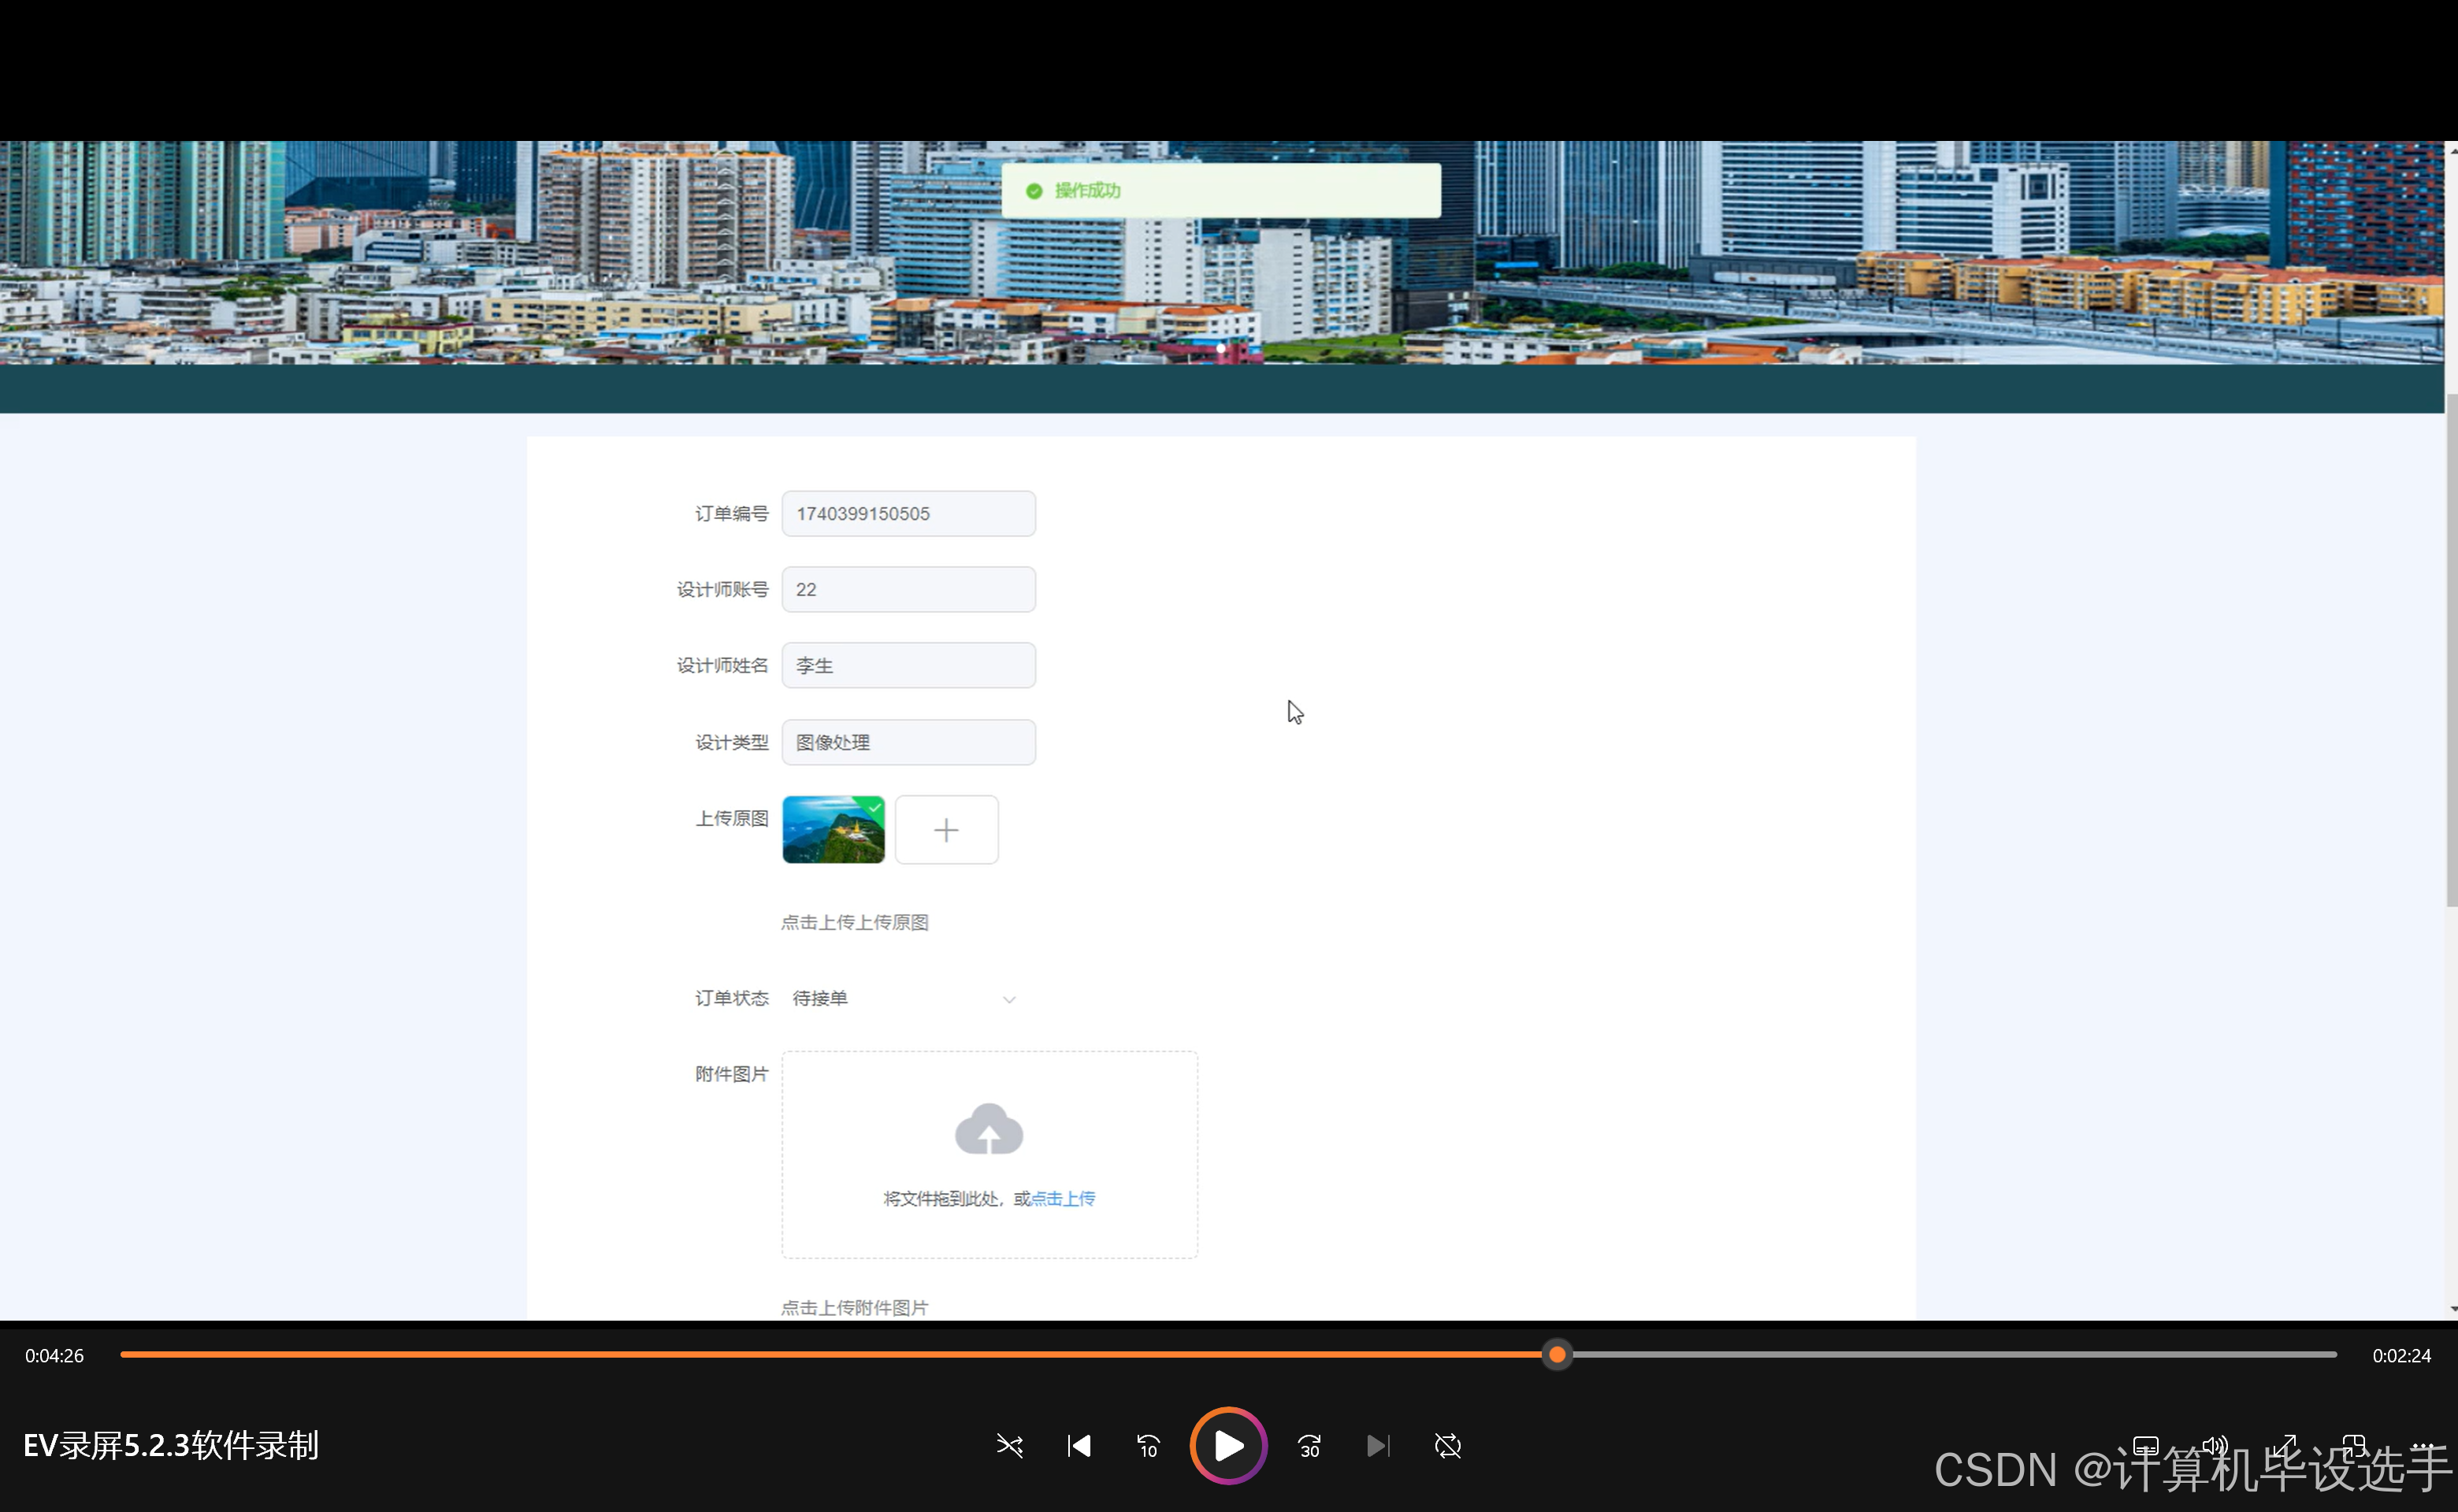The height and width of the screenshot is (1512, 2458).
Task: Switch the player to full screen
Action: click(2285, 1446)
